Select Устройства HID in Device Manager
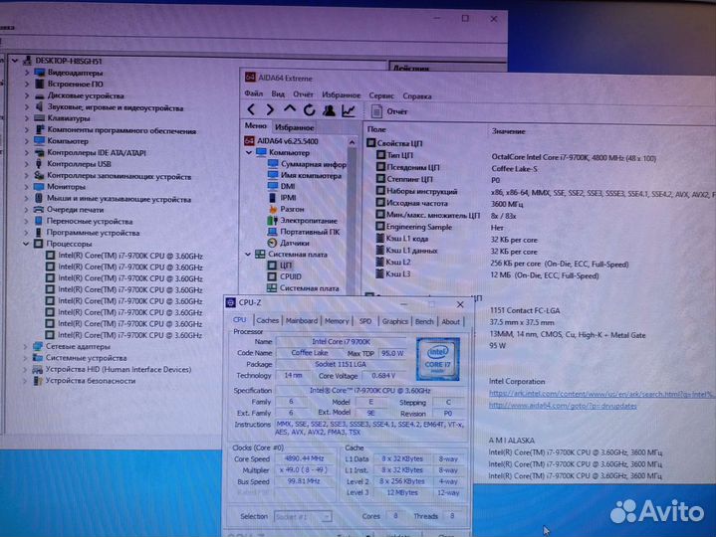 (x=113, y=369)
